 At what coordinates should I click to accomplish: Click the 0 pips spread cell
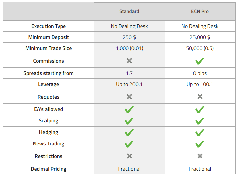click(200, 73)
